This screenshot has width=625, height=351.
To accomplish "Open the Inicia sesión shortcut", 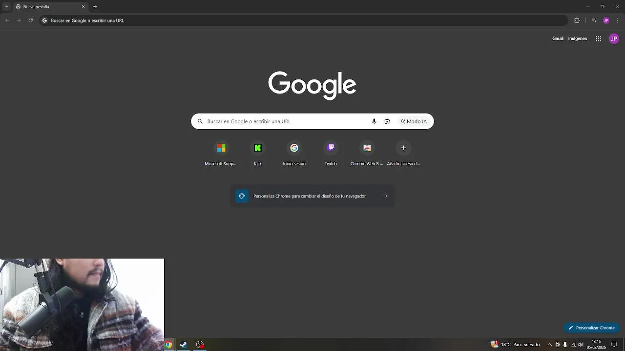I will click(294, 154).
